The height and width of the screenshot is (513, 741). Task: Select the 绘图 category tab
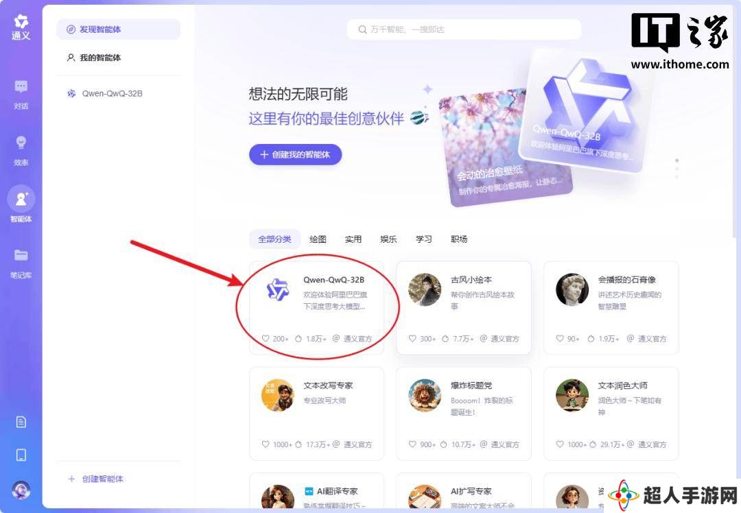pos(318,239)
